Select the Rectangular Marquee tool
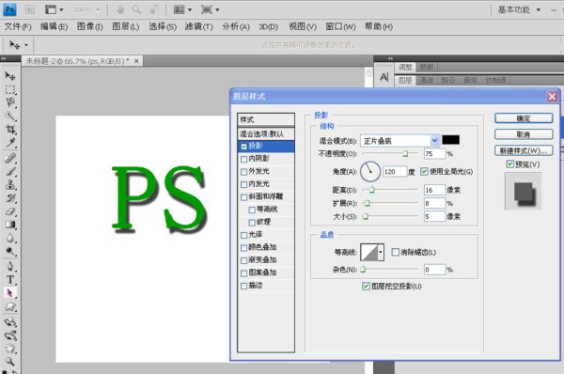 pos(9,89)
